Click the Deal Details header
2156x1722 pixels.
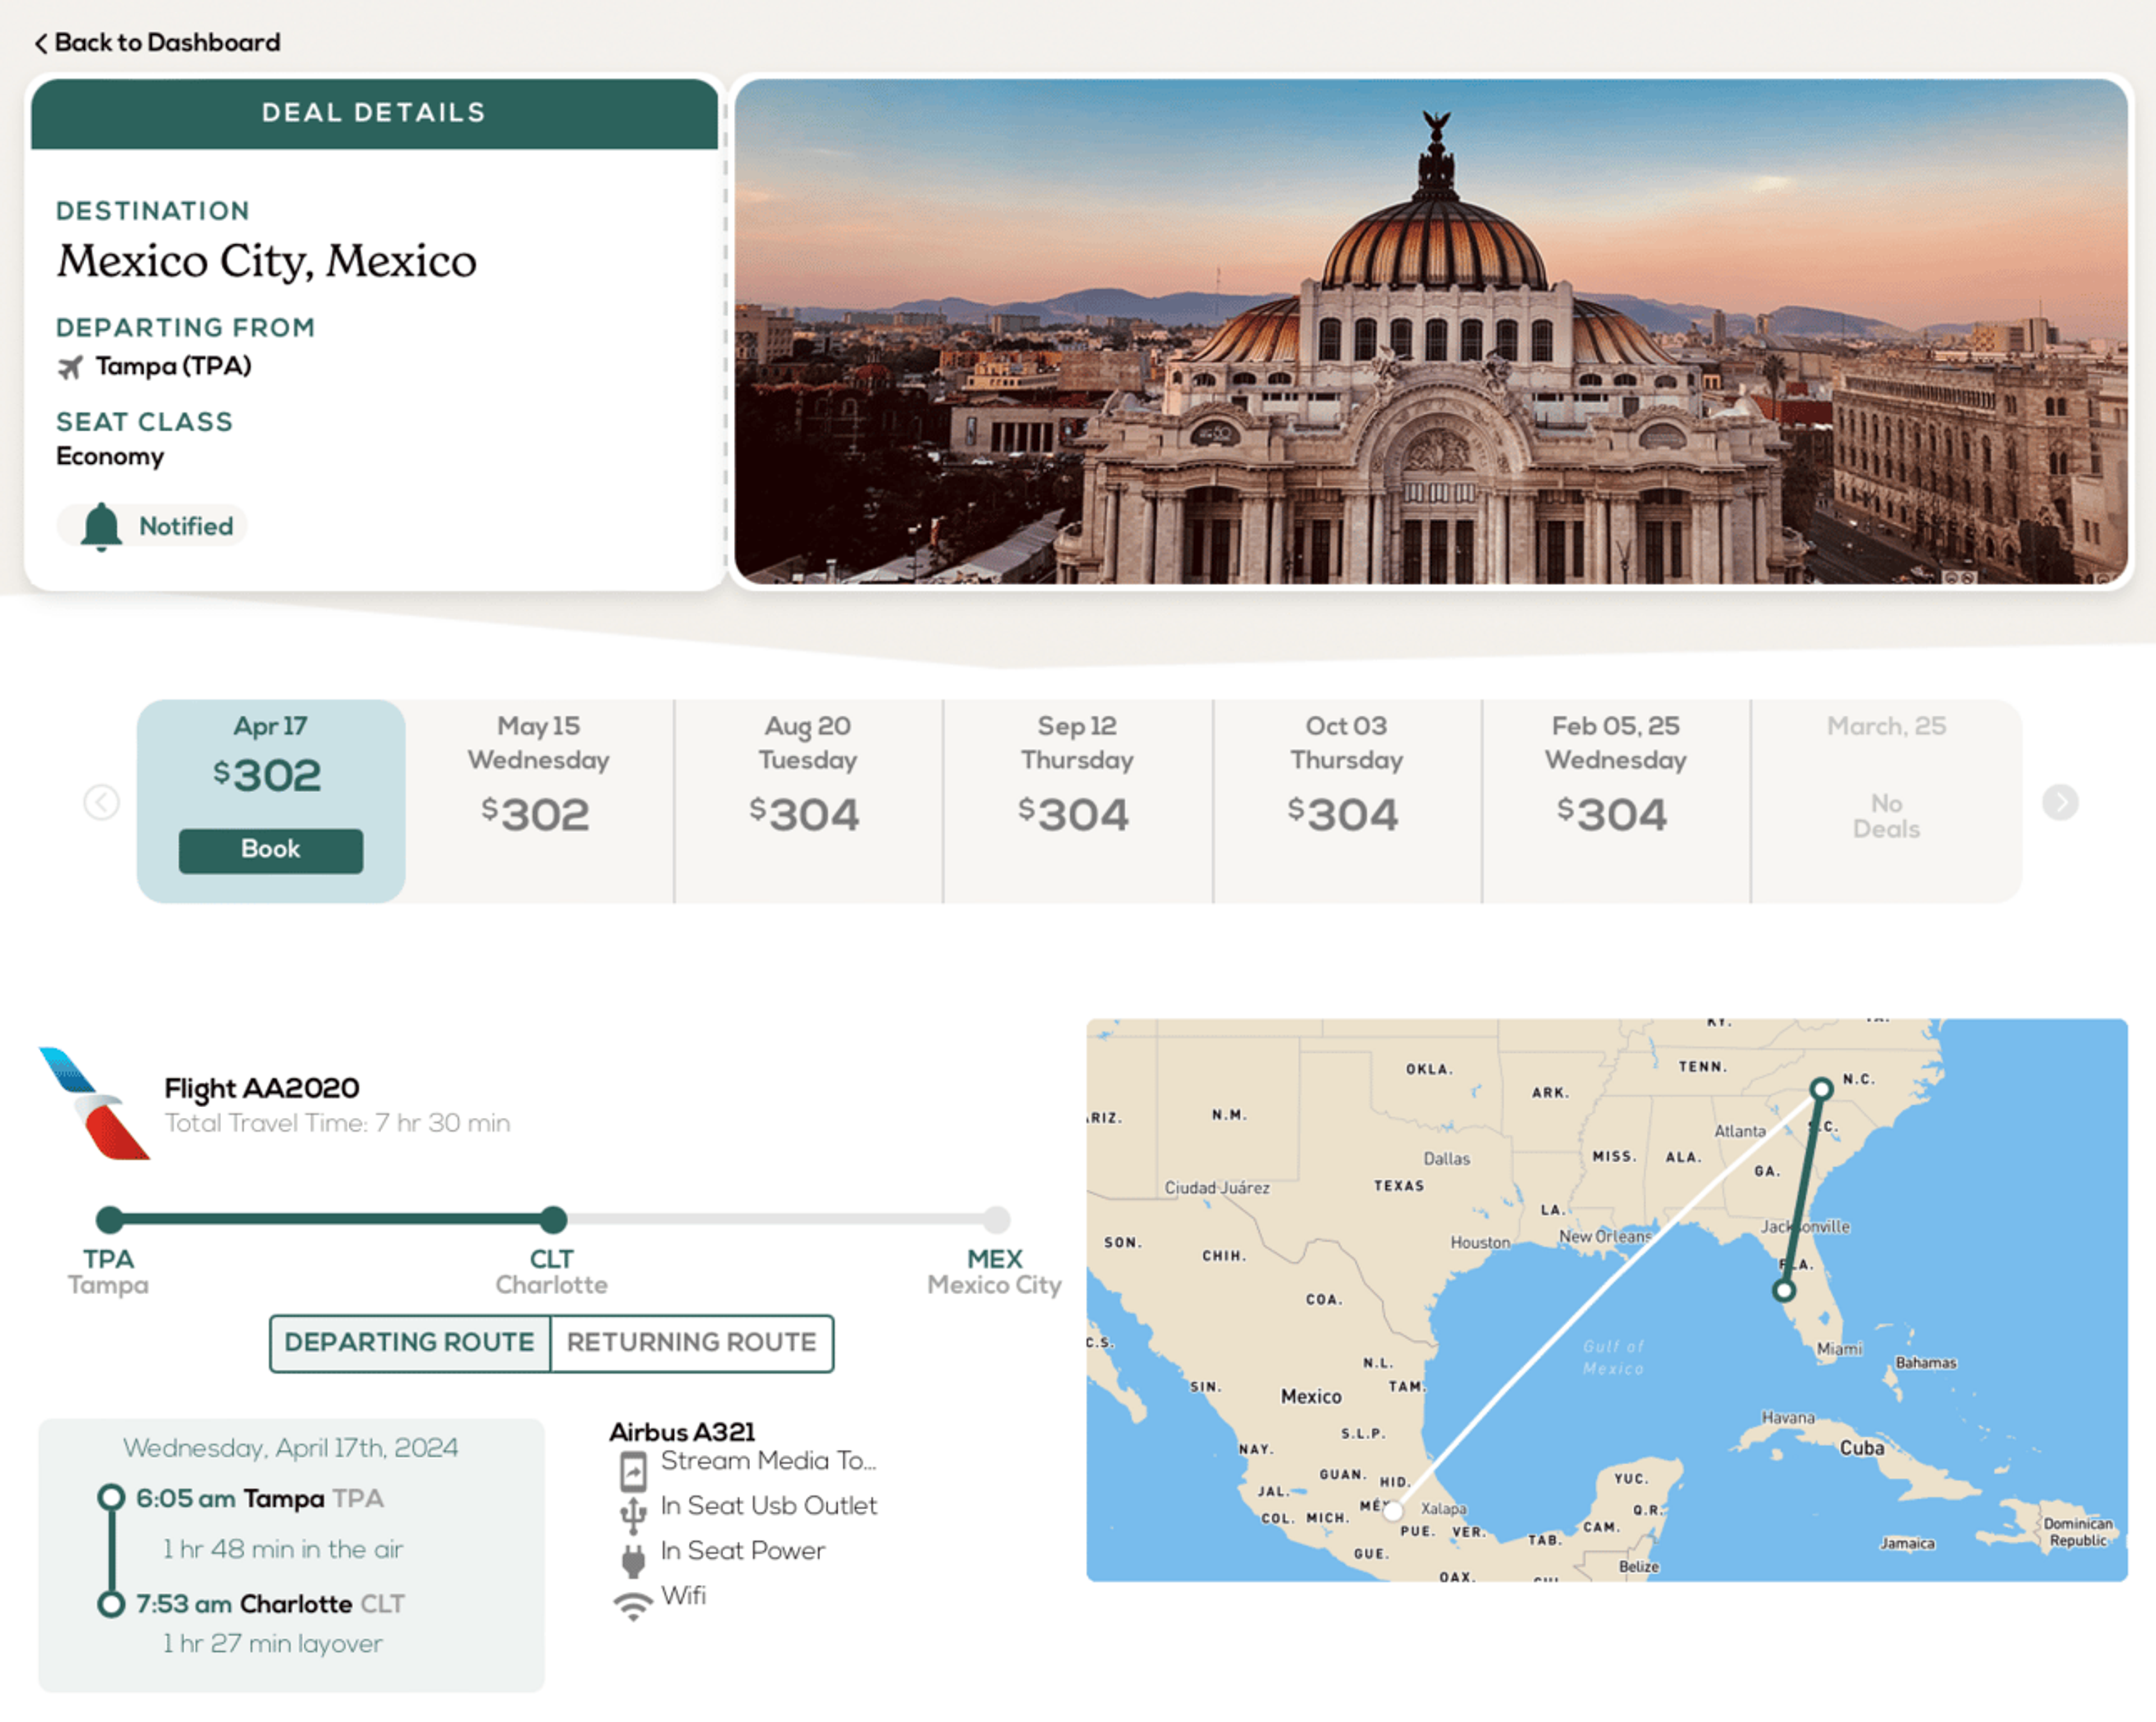(x=374, y=113)
